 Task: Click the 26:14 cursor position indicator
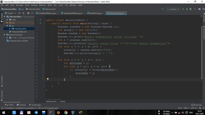click(180, 108)
